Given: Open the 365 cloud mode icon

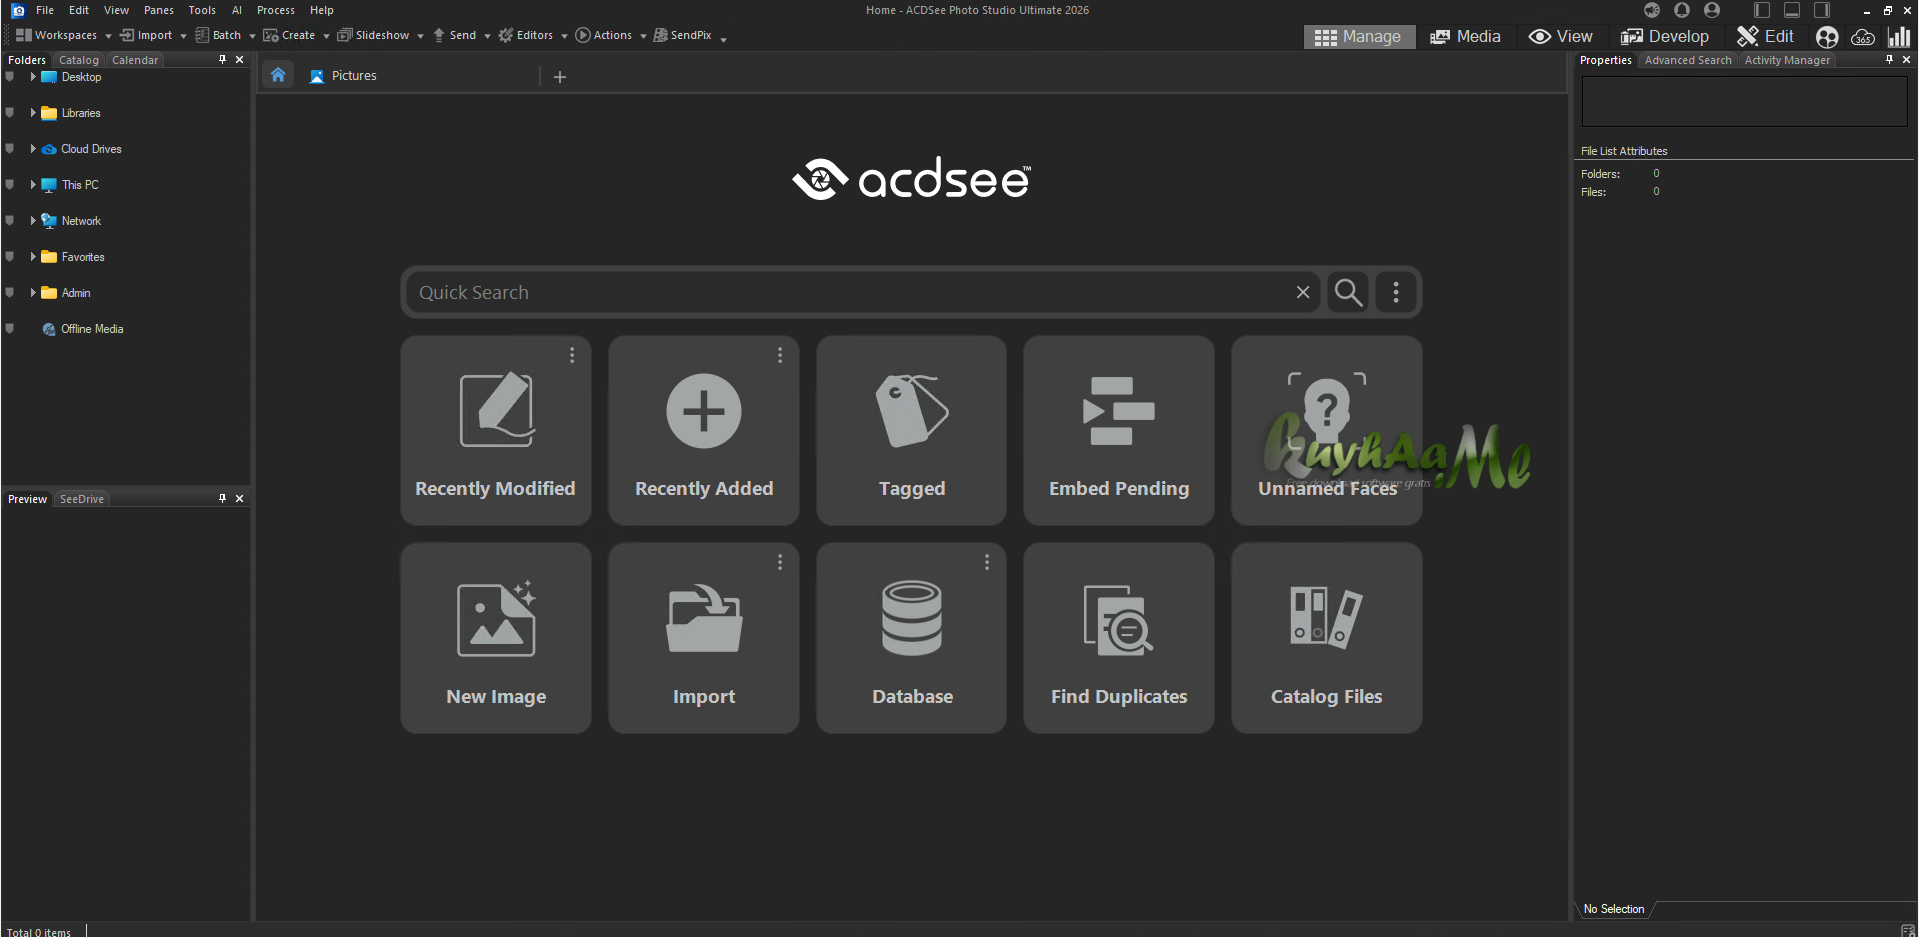Looking at the screenshot, I should [1863, 37].
